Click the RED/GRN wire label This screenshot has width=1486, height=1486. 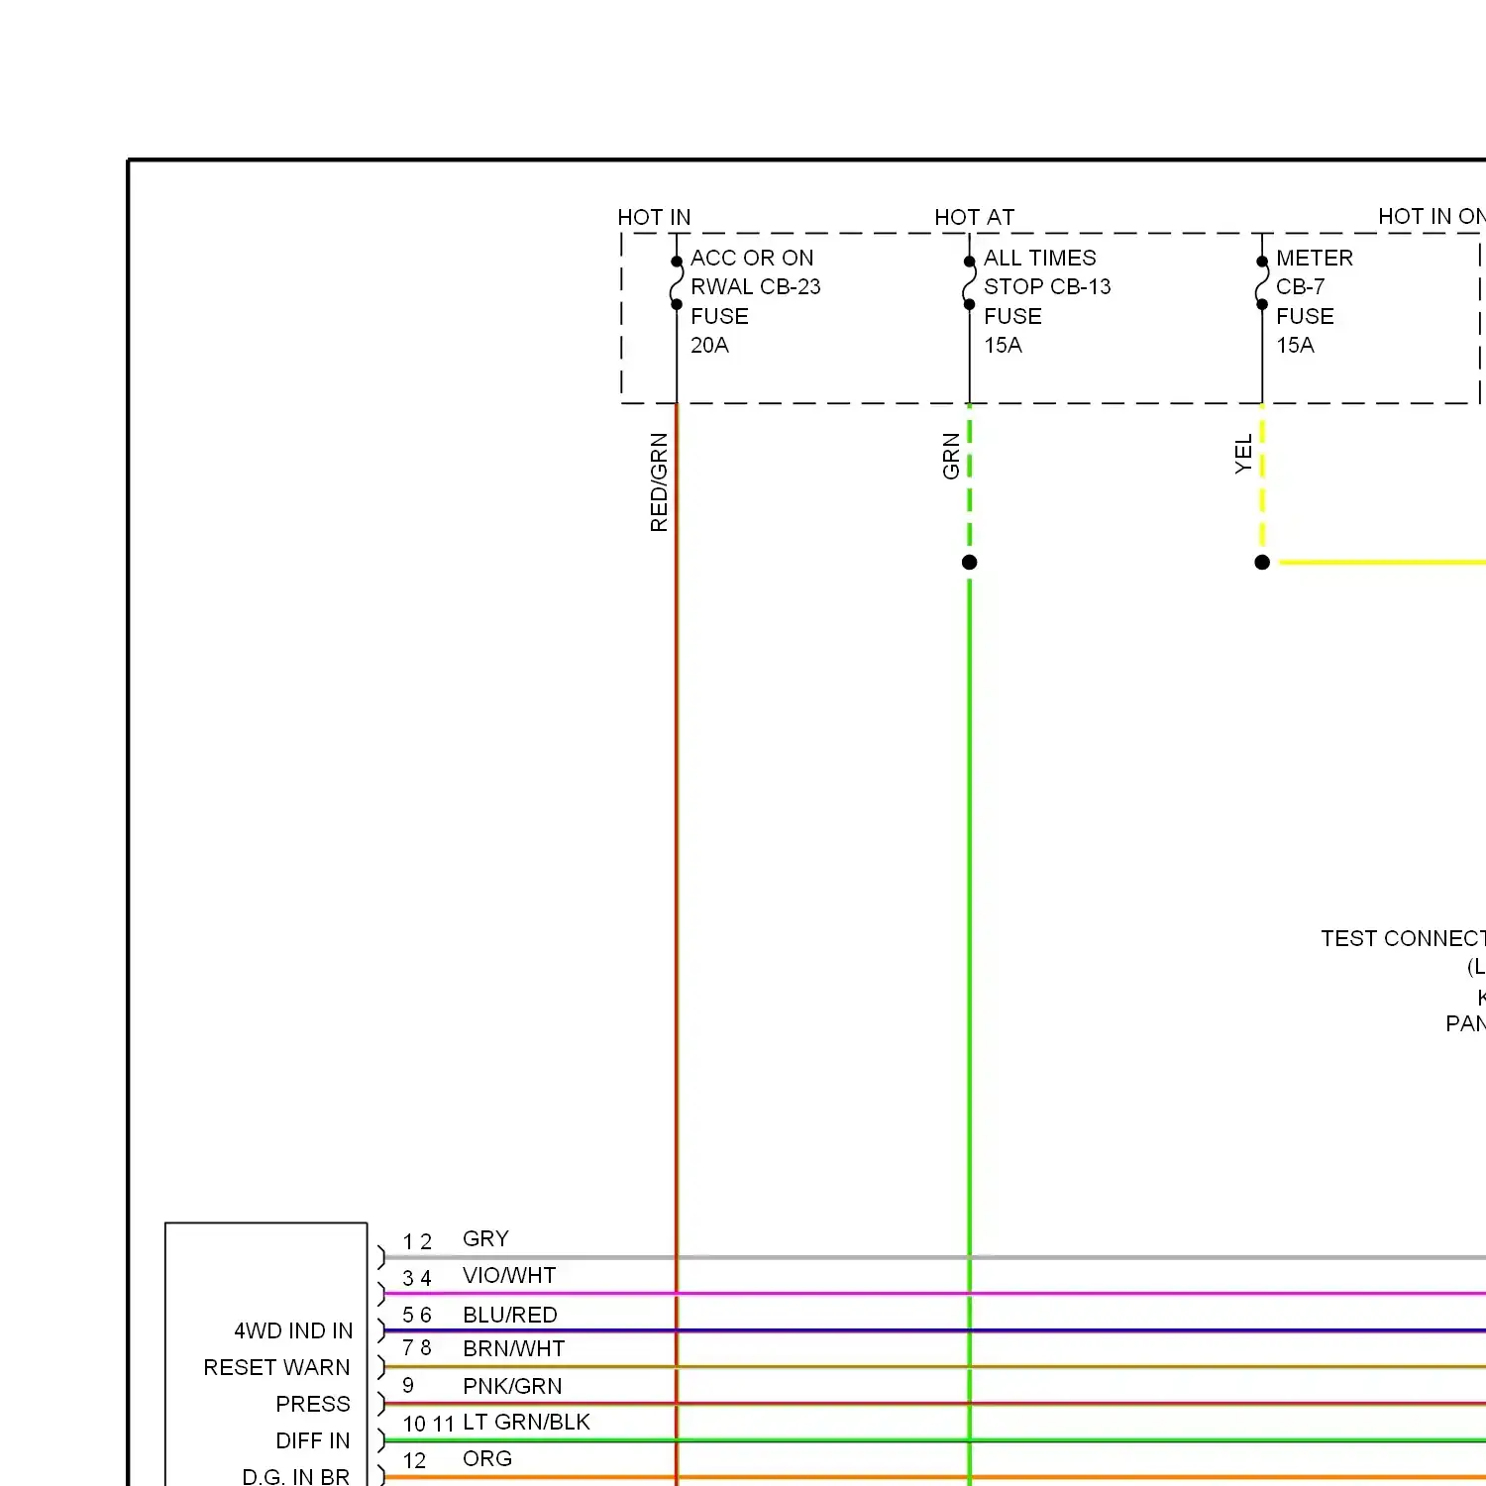click(659, 482)
